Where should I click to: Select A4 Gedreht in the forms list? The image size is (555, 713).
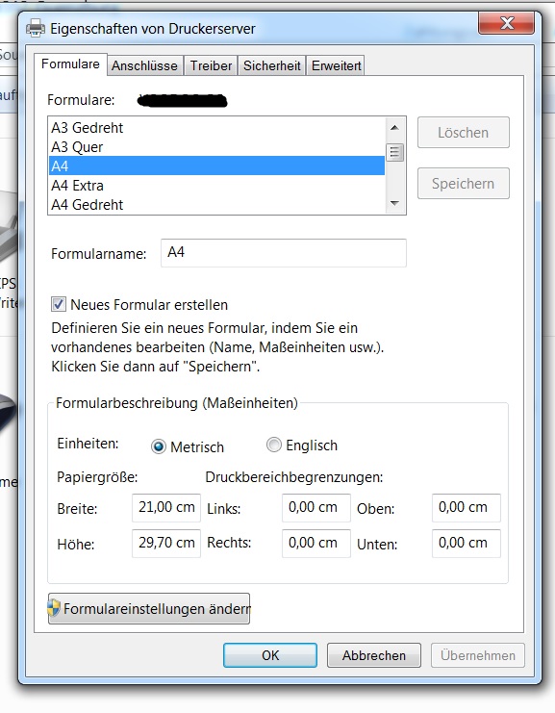pyautogui.click(x=216, y=204)
